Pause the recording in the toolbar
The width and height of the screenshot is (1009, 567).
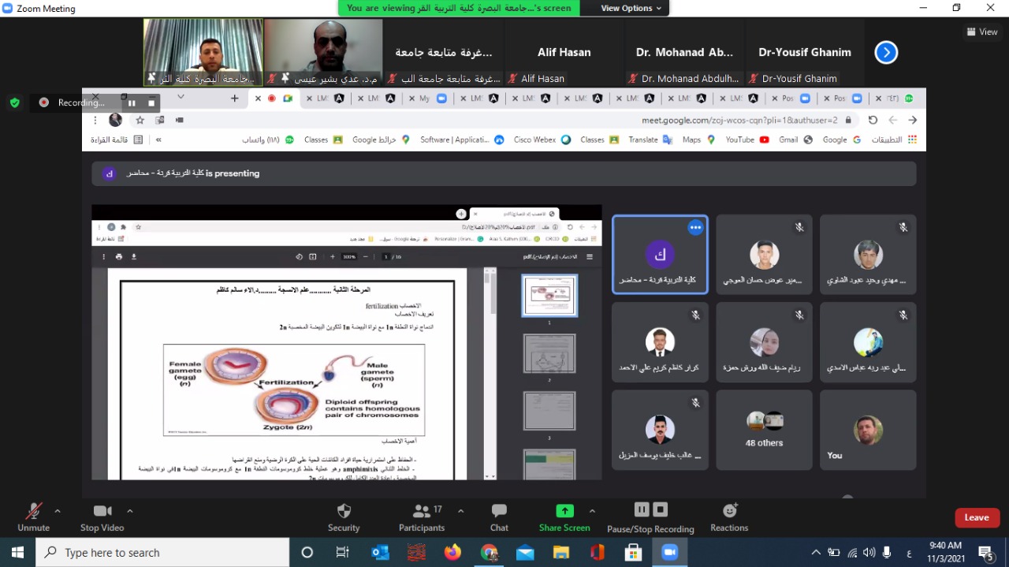tap(642, 509)
